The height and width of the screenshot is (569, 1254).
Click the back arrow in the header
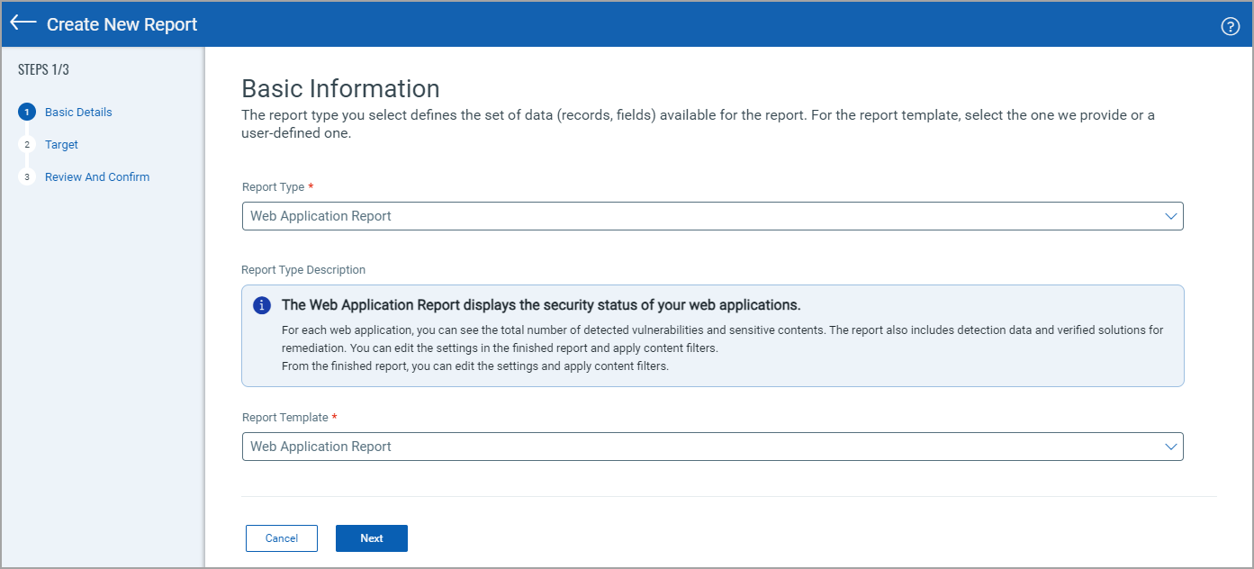(x=23, y=23)
